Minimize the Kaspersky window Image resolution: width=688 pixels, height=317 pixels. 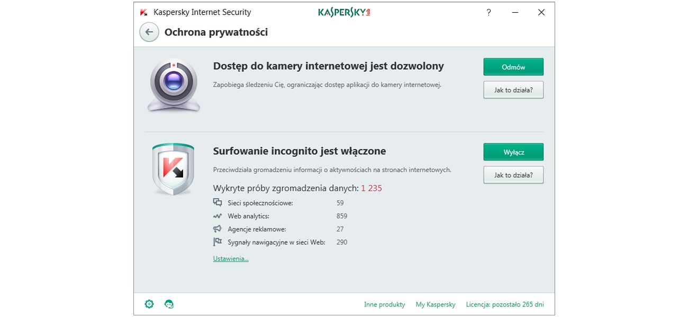coord(515,12)
